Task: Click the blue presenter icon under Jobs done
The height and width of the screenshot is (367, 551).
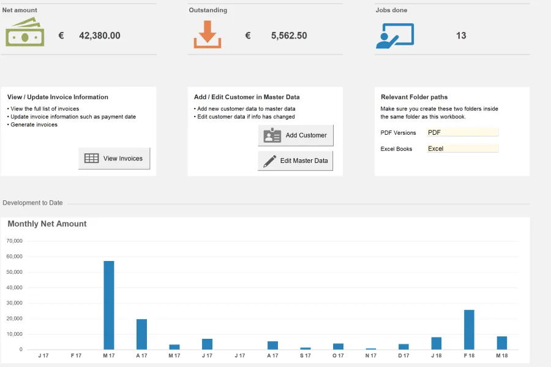Action: [394, 36]
